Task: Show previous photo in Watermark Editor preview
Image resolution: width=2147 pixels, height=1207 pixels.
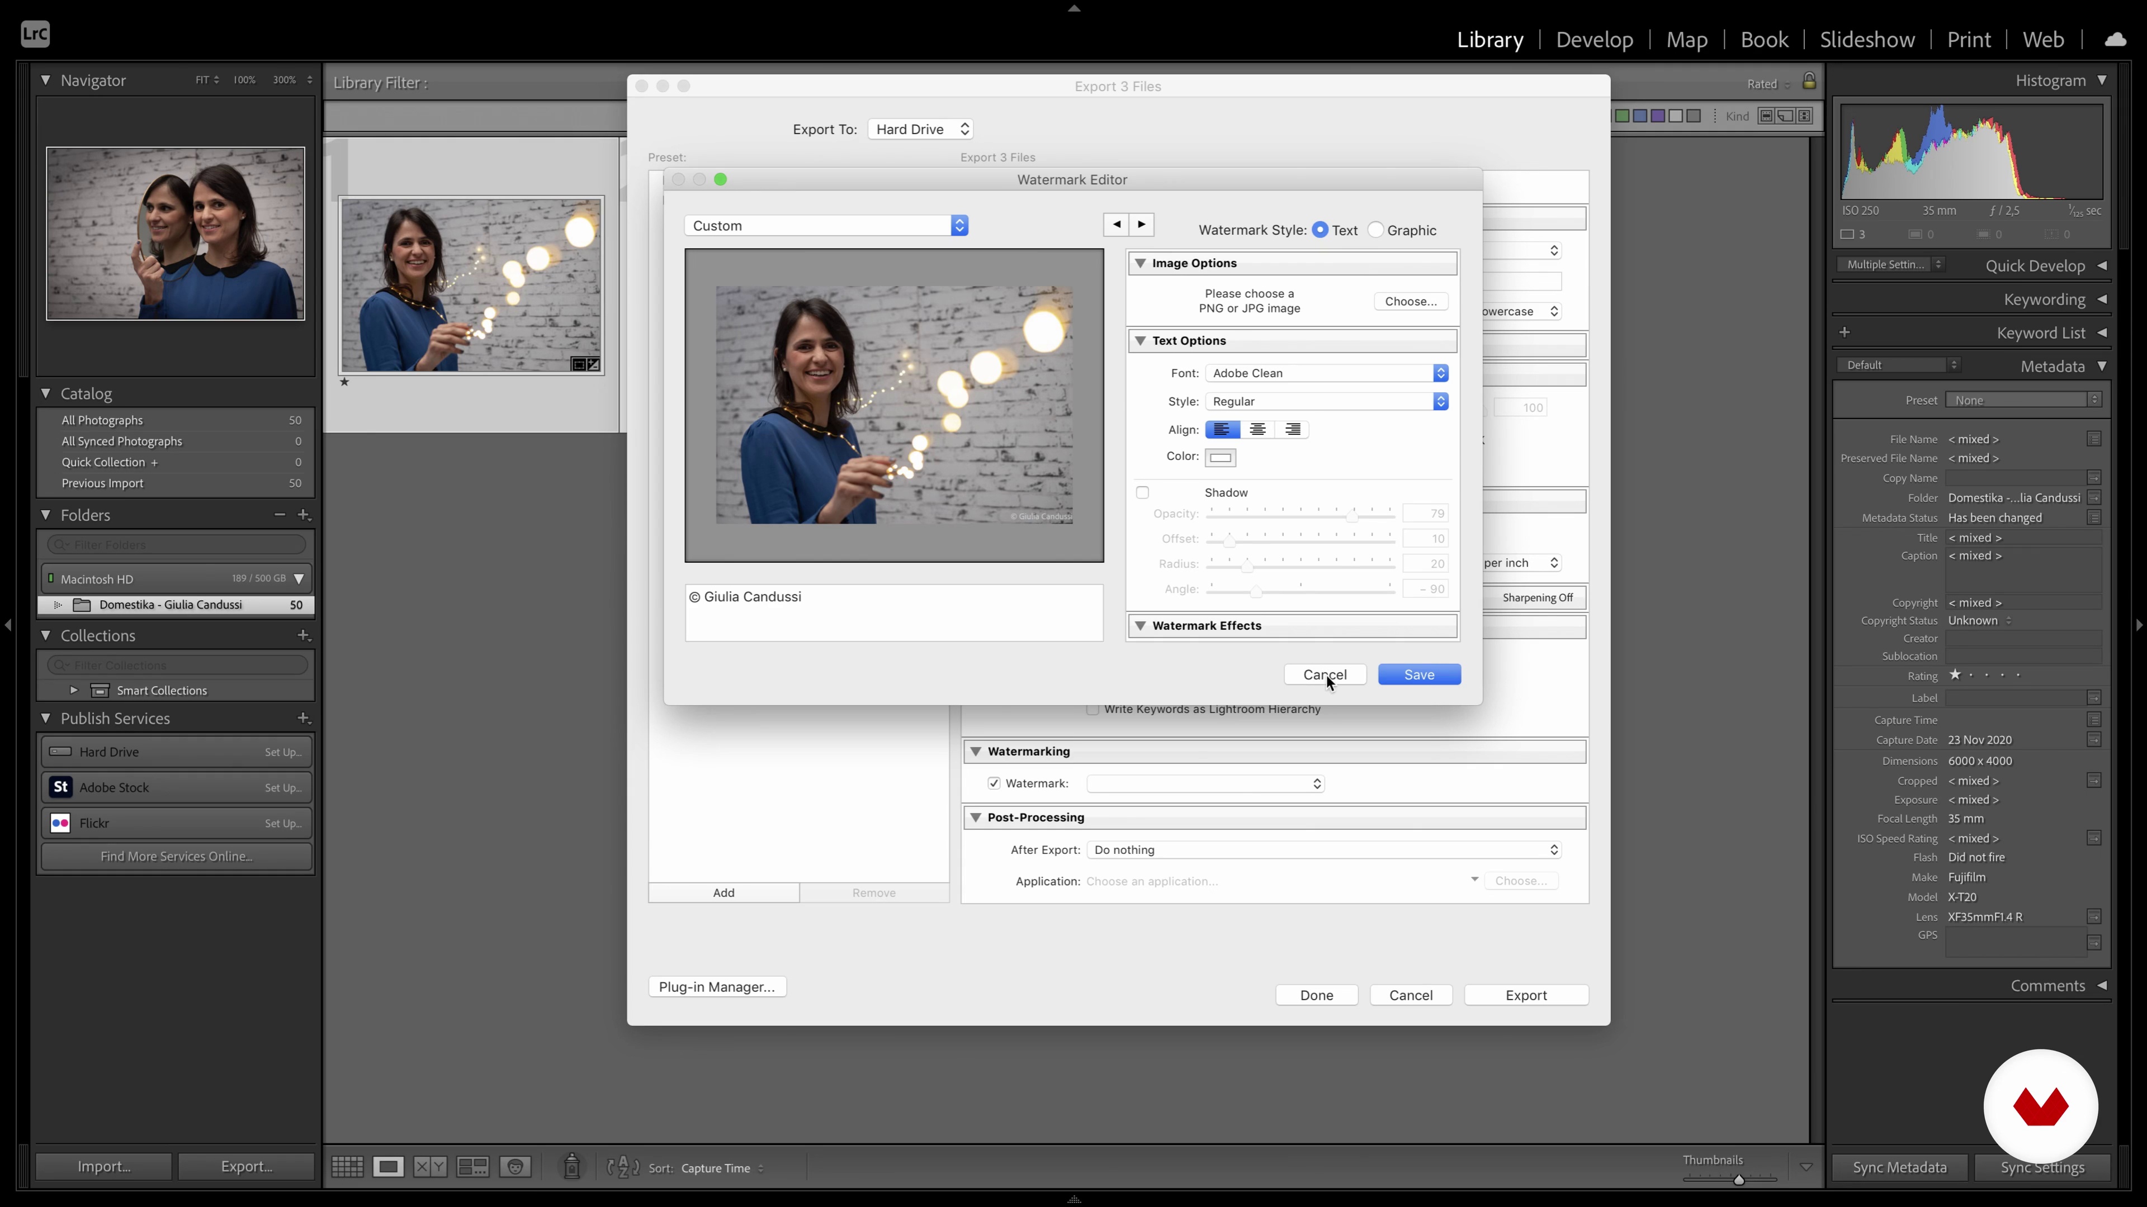Action: pyautogui.click(x=1116, y=224)
